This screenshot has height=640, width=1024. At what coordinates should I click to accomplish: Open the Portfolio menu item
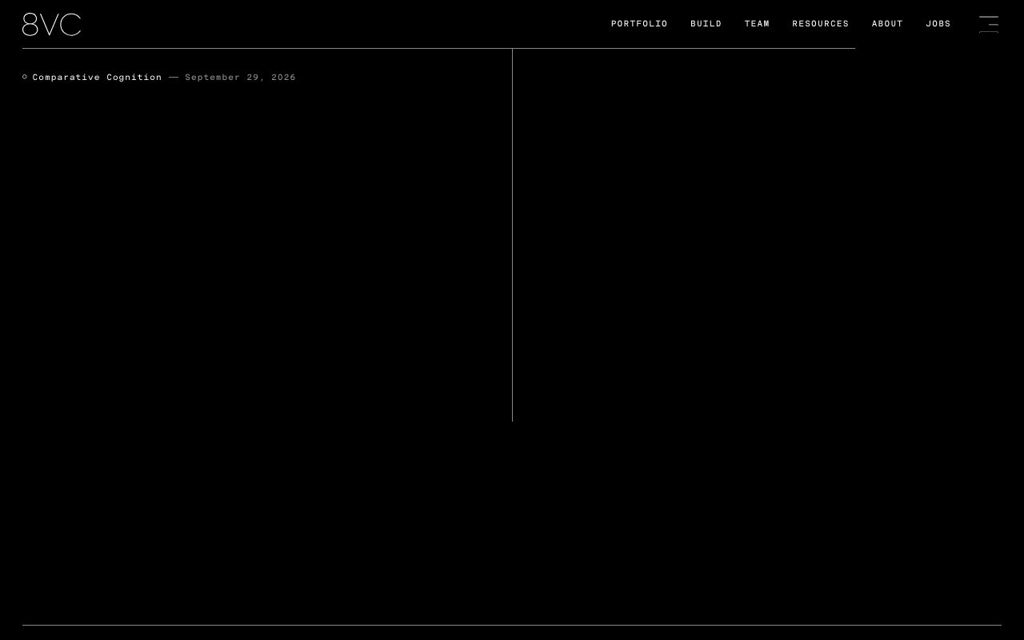click(639, 24)
